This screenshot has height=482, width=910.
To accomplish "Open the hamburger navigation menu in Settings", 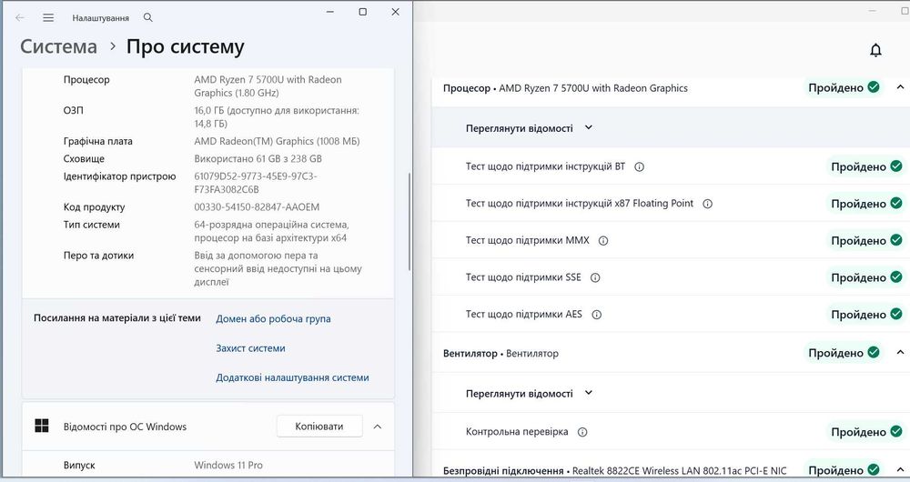I will (48, 18).
